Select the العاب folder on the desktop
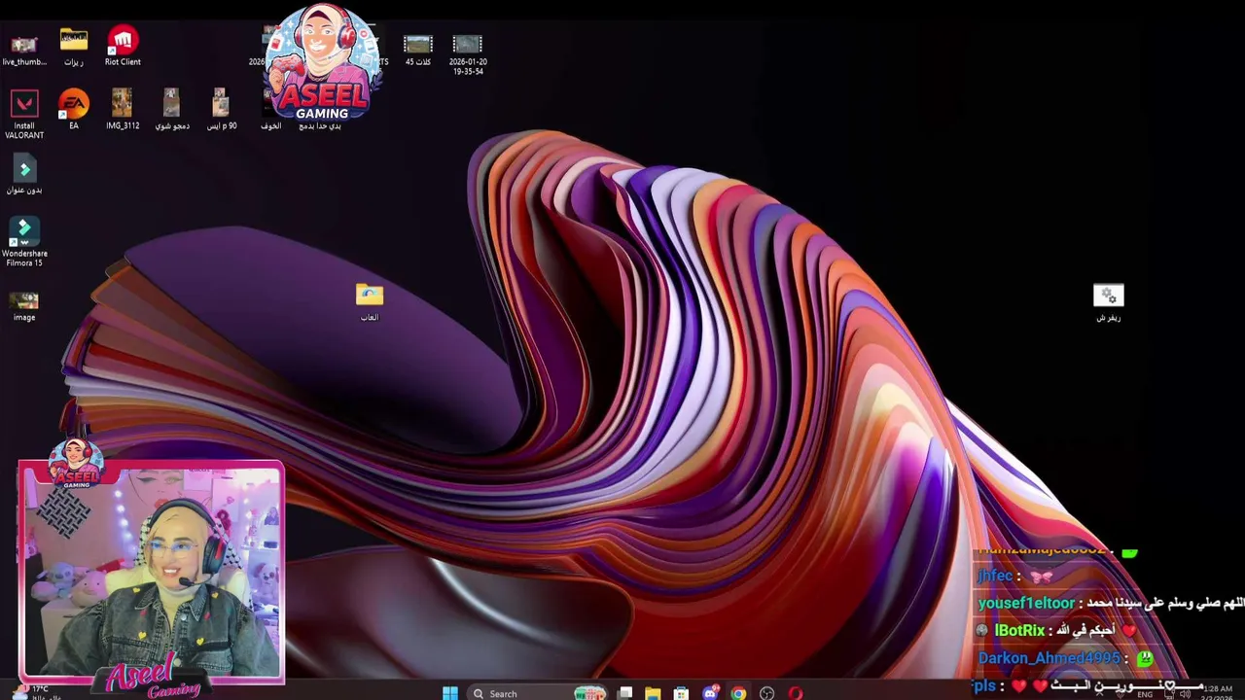The width and height of the screenshot is (1245, 700). tap(370, 302)
